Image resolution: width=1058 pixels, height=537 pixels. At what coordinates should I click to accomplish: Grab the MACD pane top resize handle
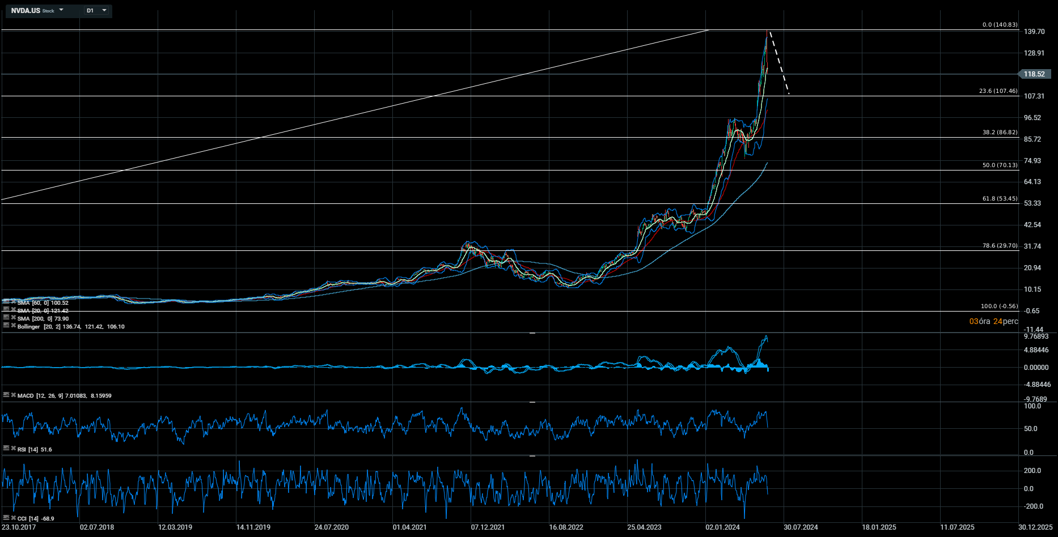(532, 333)
